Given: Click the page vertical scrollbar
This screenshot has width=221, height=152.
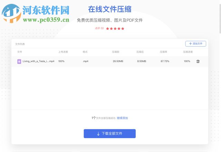Looking at the screenshot, I should 220,19.
